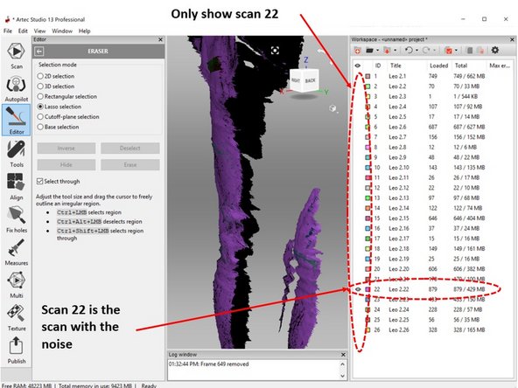Image resolution: width=518 pixels, height=388 pixels.
Task: Open project folder icon in Workspace toolbar
Action: [x=369, y=51]
